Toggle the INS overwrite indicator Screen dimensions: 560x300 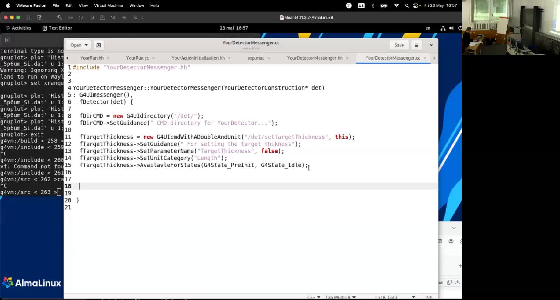click(428, 297)
